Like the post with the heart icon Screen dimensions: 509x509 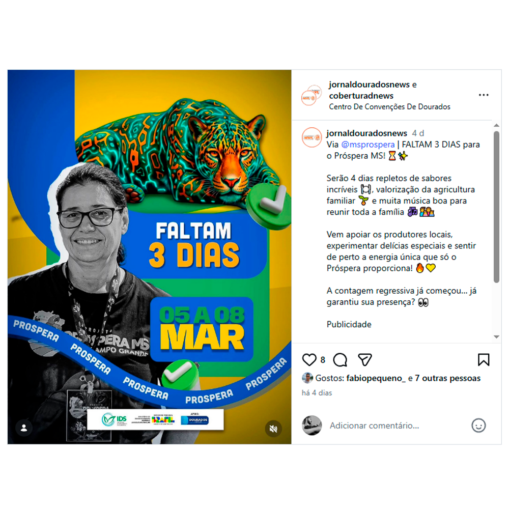[309, 360]
